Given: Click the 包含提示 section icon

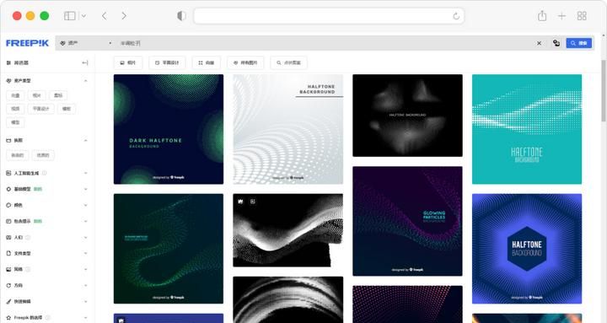Looking at the screenshot, I should tap(8, 221).
